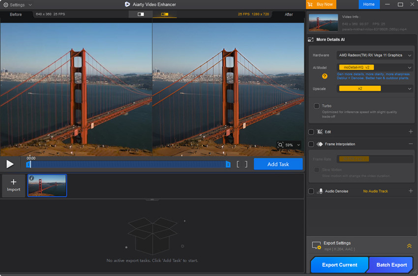Click the Before preview image
The width and height of the screenshot is (418, 276).
(76, 90)
